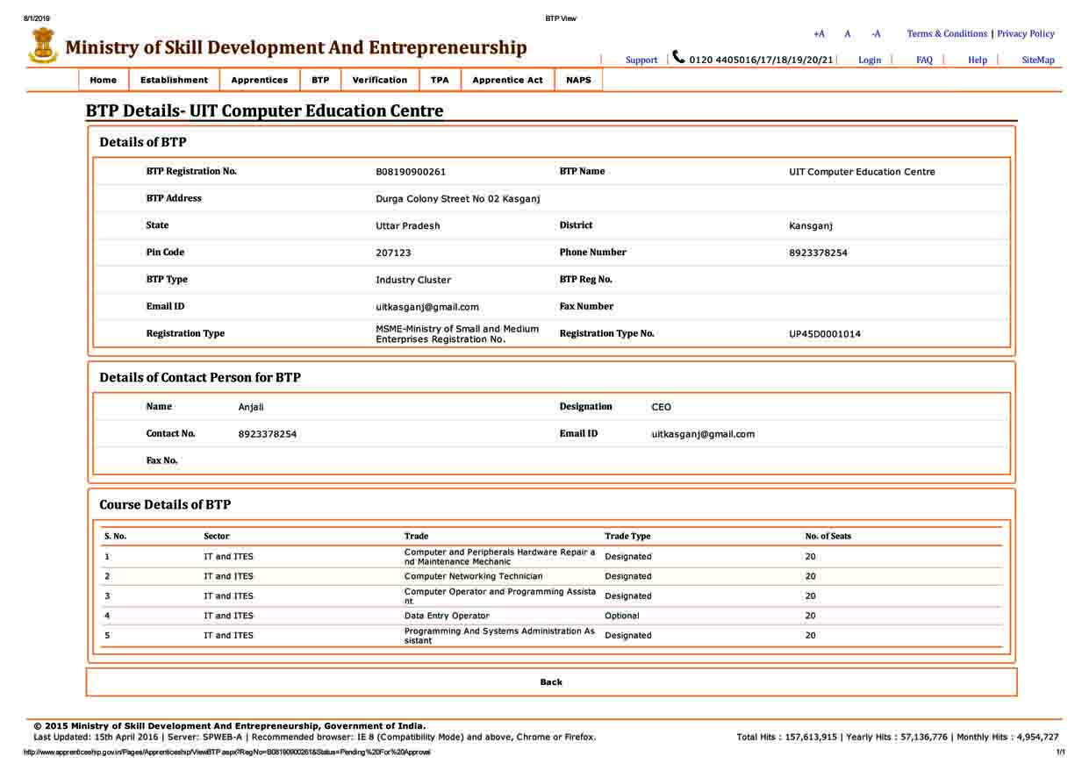Open the Establishment menu
This screenshot has height=770, width=1089.
tap(175, 80)
